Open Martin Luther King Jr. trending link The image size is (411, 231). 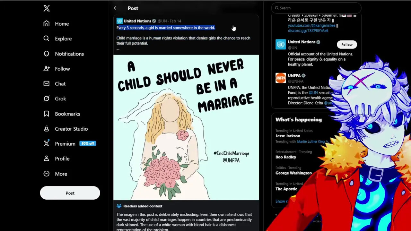coord(313,141)
